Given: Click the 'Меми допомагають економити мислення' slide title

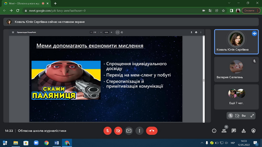Looking at the screenshot, I should tap(90, 46).
